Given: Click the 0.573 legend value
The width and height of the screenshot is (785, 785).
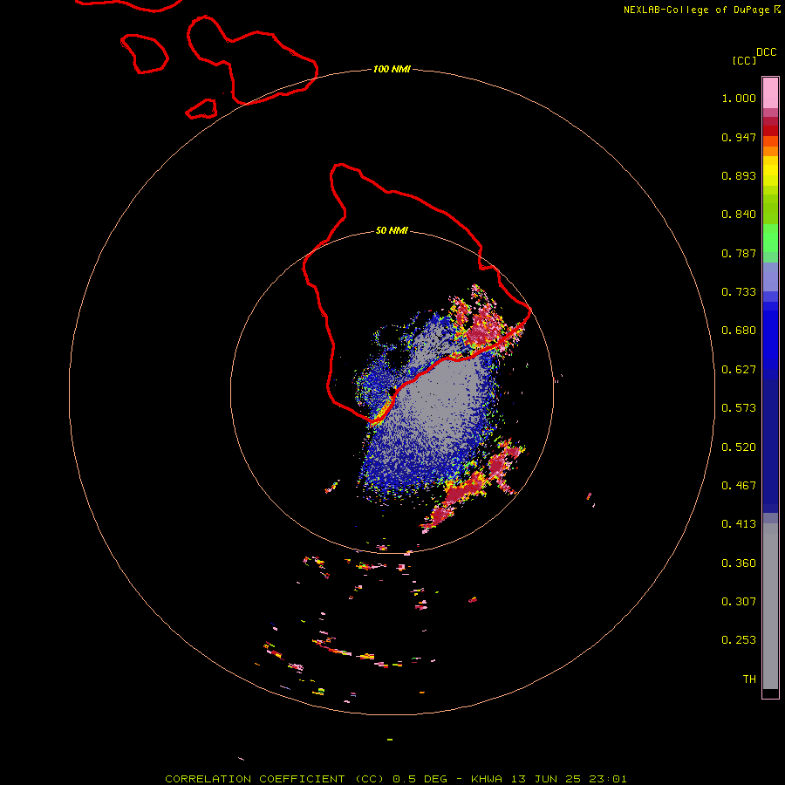Looking at the screenshot, I should [739, 408].
